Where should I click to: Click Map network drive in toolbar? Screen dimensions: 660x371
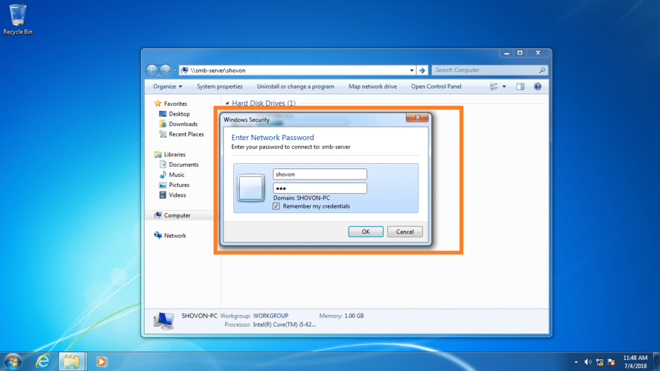(x=372, y=87)
